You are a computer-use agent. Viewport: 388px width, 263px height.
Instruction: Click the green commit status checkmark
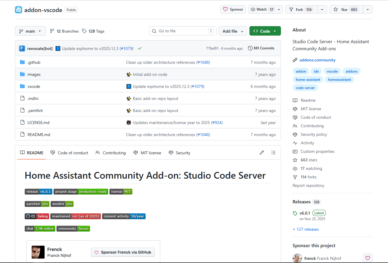[140, 48]
